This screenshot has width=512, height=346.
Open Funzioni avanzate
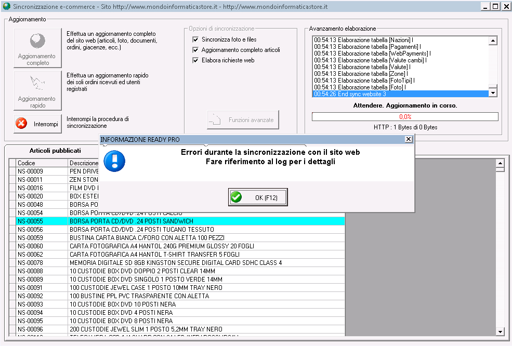243,120
